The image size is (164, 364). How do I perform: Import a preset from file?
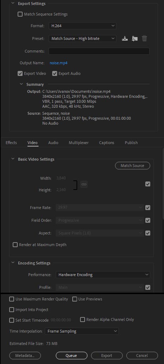tap(134, 38)
